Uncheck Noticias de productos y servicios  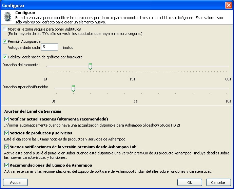pyautogui.click(x=6, y=133)
